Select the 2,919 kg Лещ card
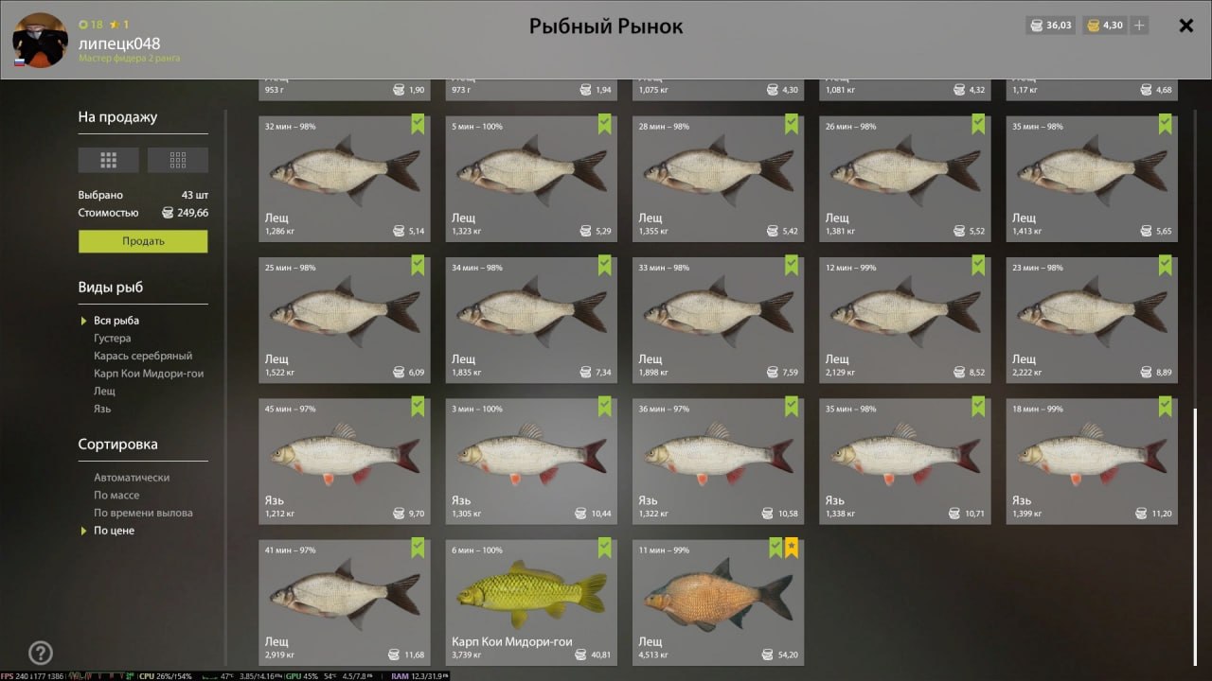 tap(345, 602)
